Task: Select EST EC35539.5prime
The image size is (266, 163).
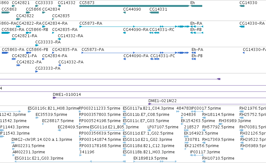Action: pos(37,118)
